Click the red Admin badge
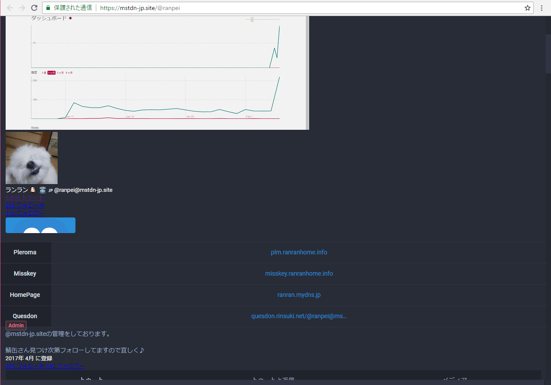Screen dimensions: 551x385 [16, 326]
